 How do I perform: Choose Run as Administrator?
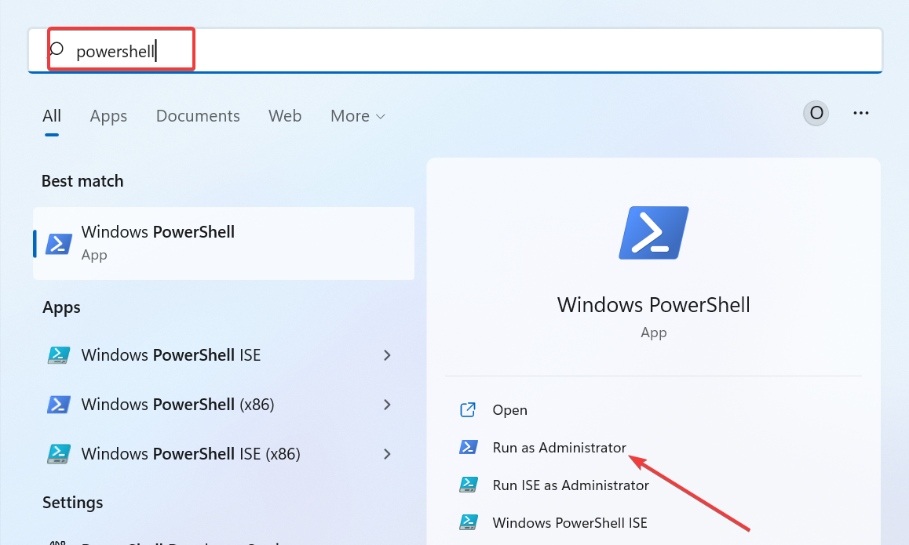coord(559,448)
